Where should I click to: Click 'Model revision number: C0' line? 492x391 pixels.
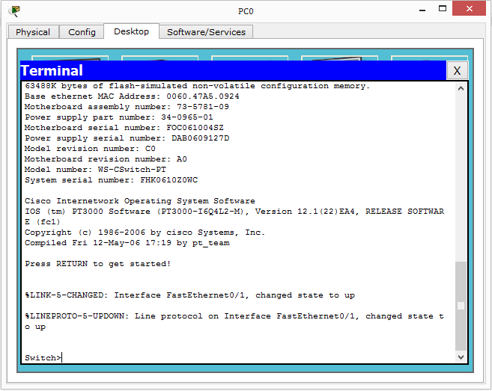tap(90, 149)
